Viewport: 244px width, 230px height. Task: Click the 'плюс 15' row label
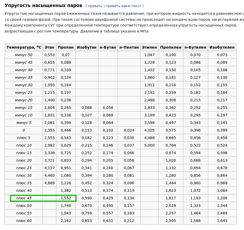24,153
